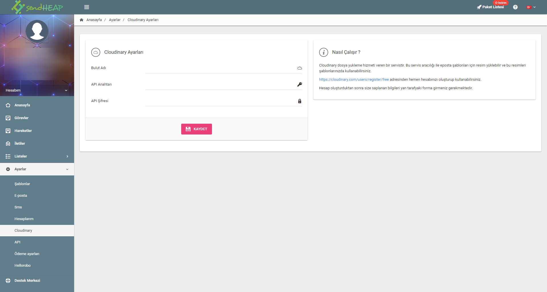
Task: Select Ödeme ayarları submenu item
Action: click(37, 254)
